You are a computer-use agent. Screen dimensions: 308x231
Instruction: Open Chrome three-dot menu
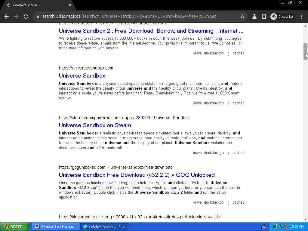(x=301, y=17)
